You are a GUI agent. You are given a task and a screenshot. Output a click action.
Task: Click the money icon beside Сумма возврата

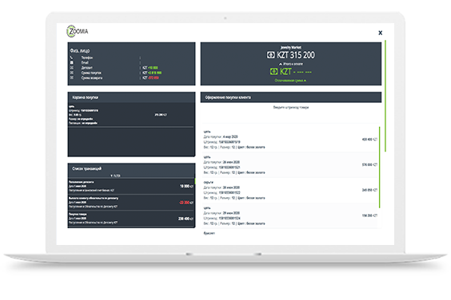click(72, 78)
